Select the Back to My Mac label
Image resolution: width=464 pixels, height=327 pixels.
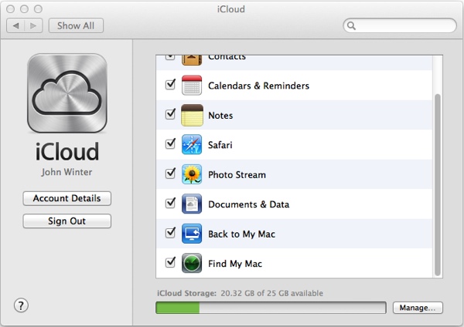click(242, 234)
